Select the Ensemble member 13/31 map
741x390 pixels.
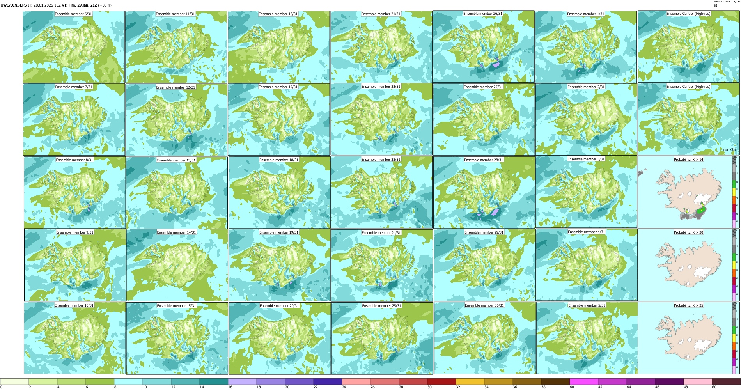pyautogui.click(x=177, y=193)
